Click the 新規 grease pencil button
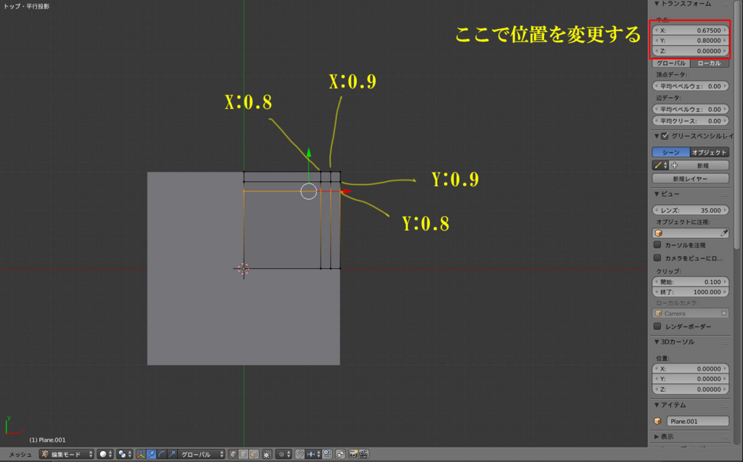 pyautogui.click(x=699, y=165)
